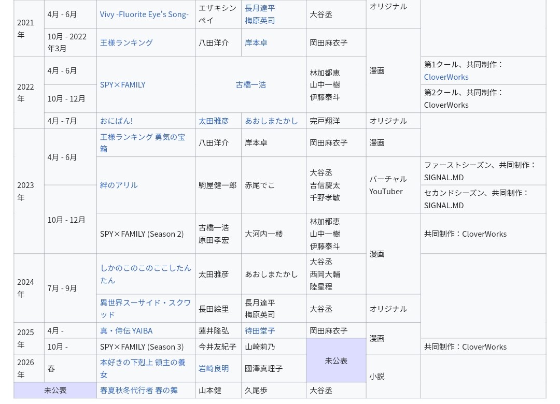Click 共同制作：CloverWorks note in Season 2 row
The image size is (560, 404).
(483, 234)
